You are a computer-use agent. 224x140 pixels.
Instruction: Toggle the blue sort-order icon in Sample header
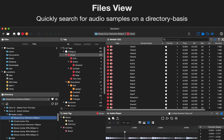[215, 39]
